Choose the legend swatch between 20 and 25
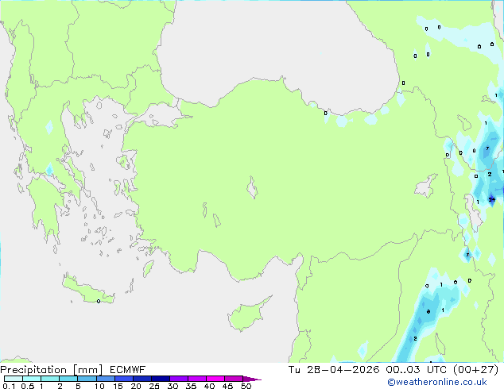504x389 pixels. [142, 379]
